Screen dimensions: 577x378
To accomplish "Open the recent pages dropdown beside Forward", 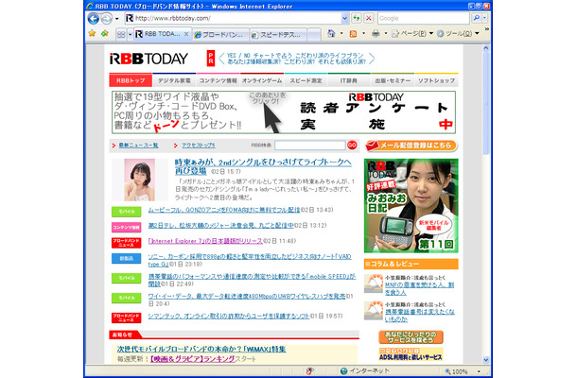I will (x=116, y=18).
